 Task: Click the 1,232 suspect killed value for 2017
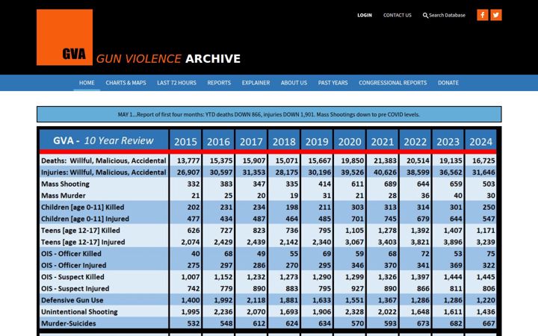click(256, 277)
